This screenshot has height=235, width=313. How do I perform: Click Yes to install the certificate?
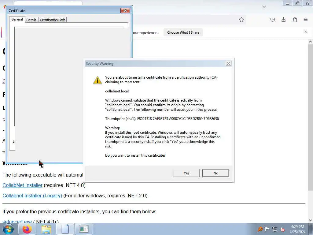[x=186, y=173]
